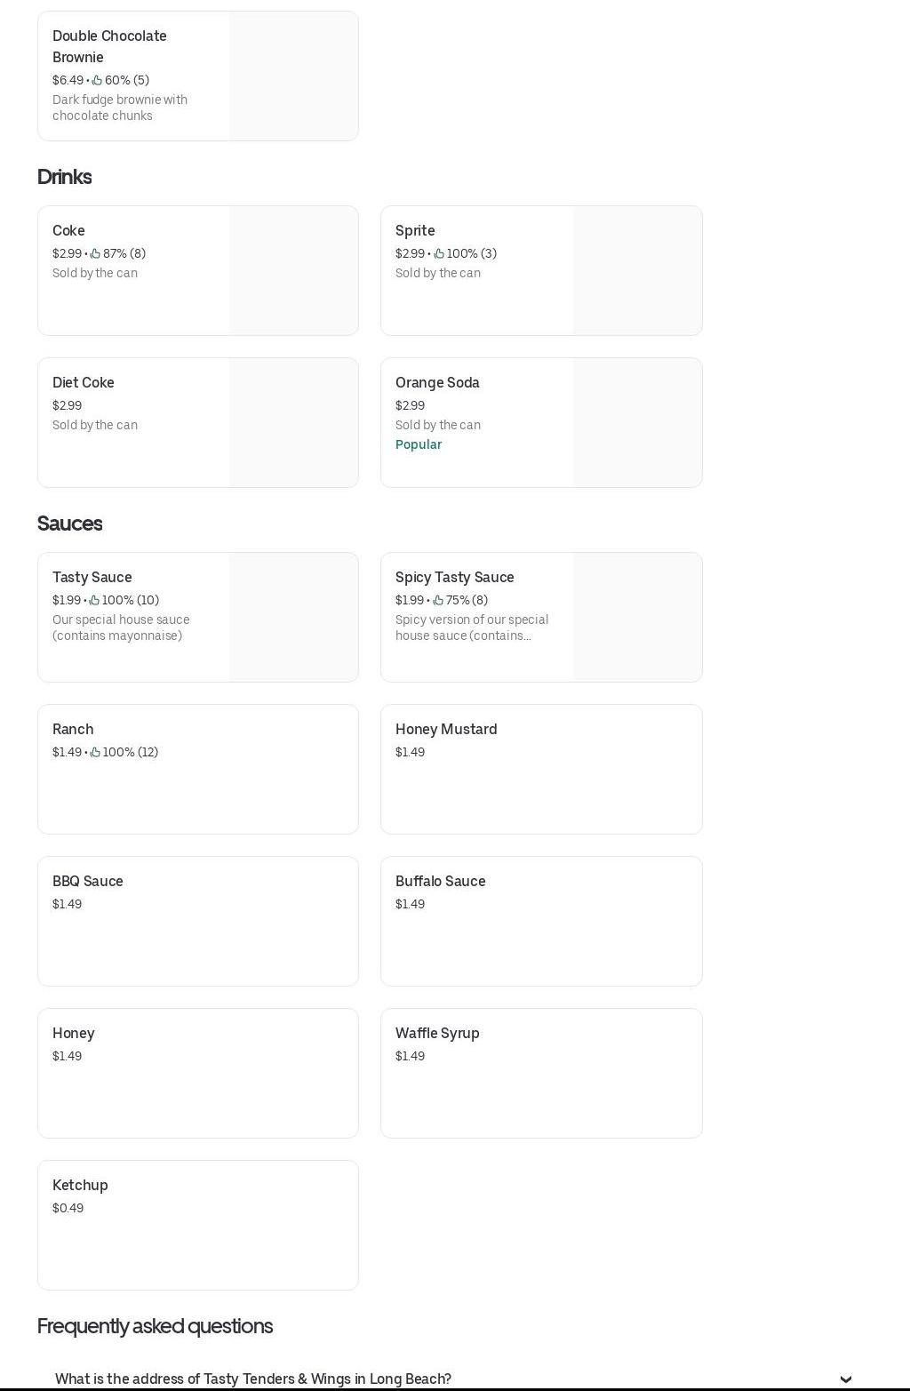Click the Drinks section heading
Viewport: 910px width, 1391px height.
point(65,177)
